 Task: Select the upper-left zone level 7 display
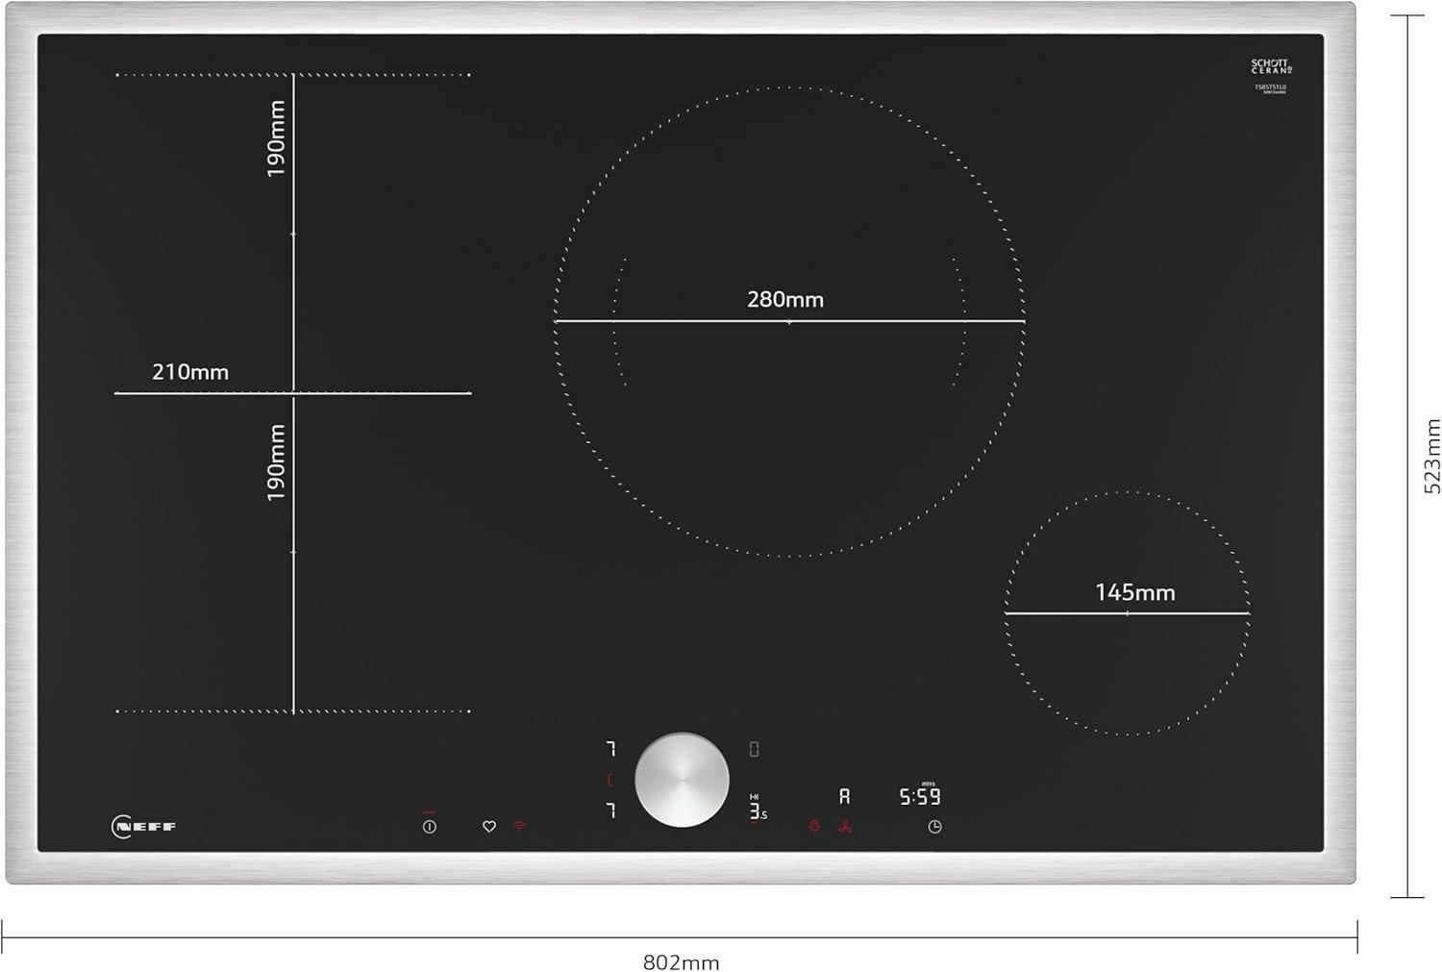tap(609, 749)
